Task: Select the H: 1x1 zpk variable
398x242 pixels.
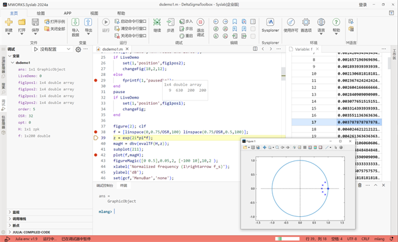Action: 29,129
